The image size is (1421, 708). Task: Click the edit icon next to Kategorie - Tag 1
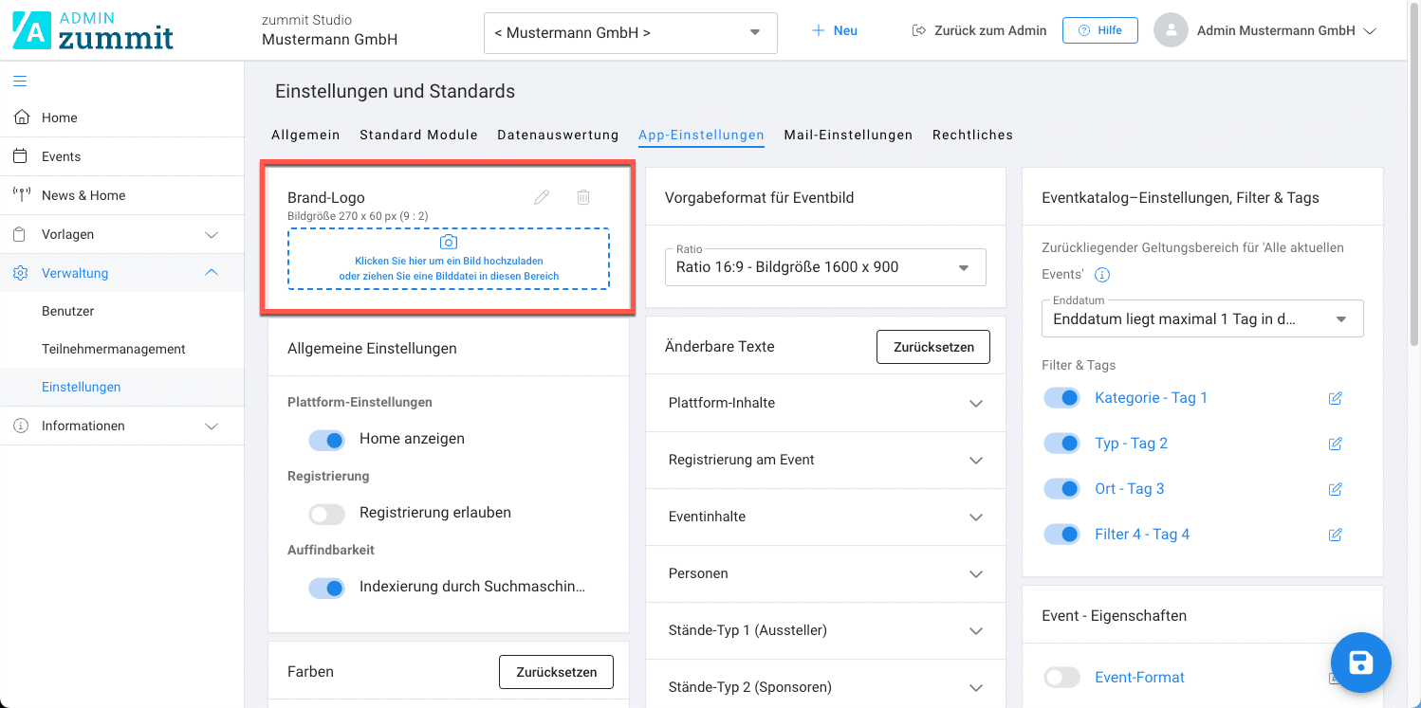pyautogui.click(x=1336, y=398)
